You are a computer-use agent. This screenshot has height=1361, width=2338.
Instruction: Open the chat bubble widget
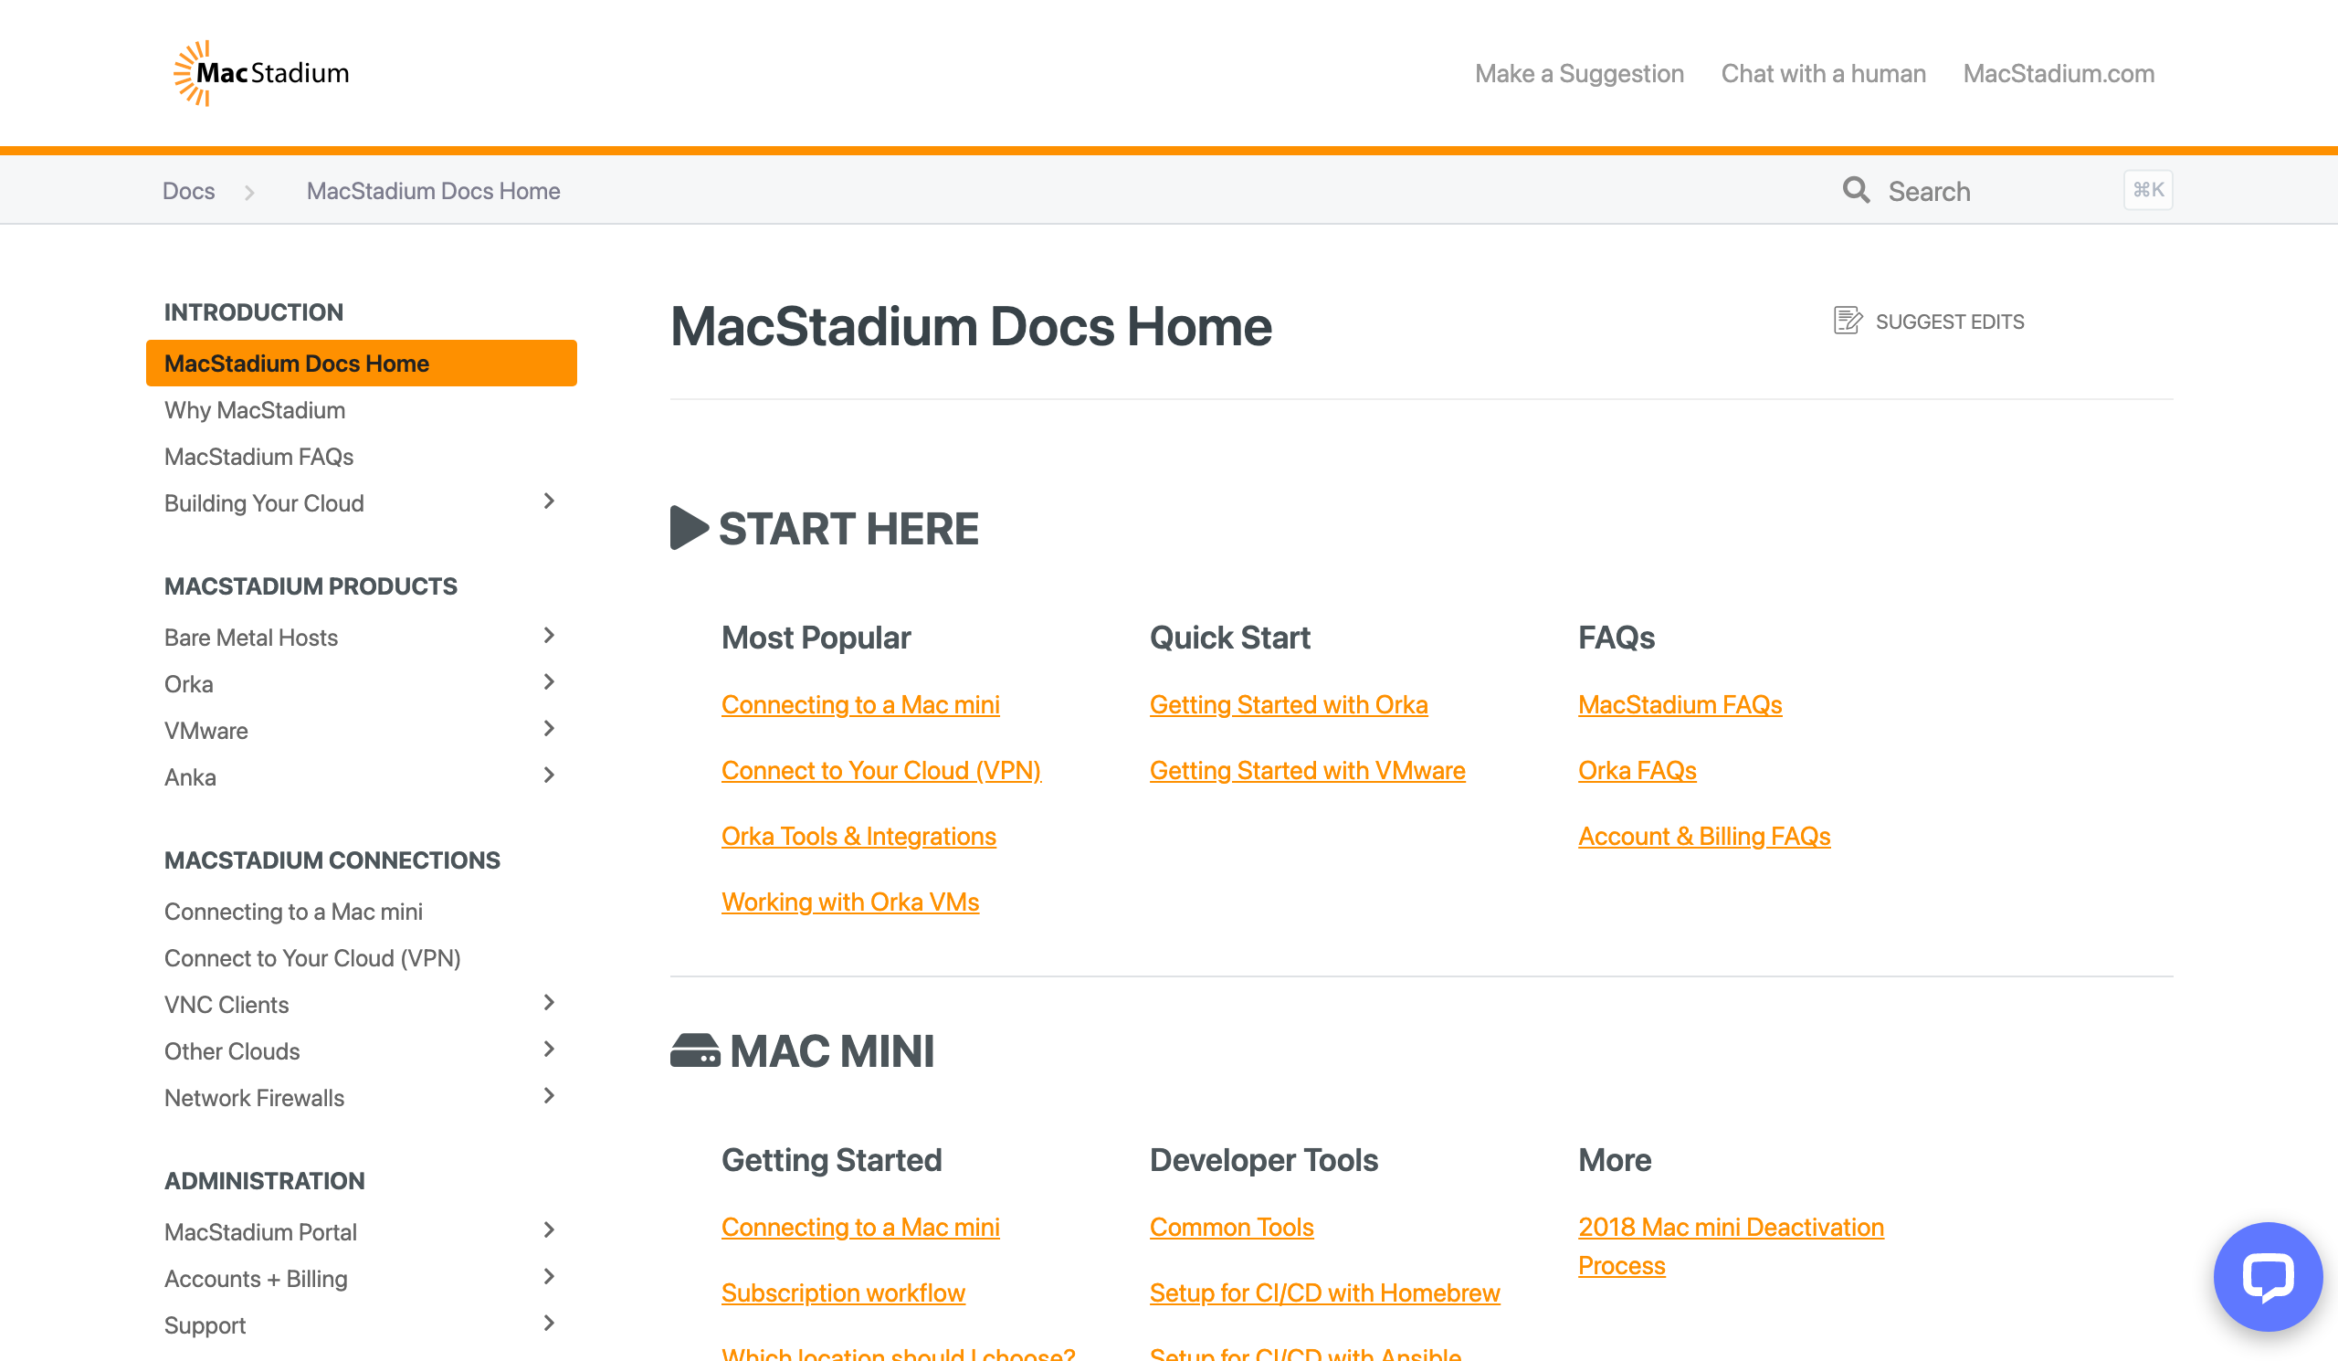pos(2268,1276)
